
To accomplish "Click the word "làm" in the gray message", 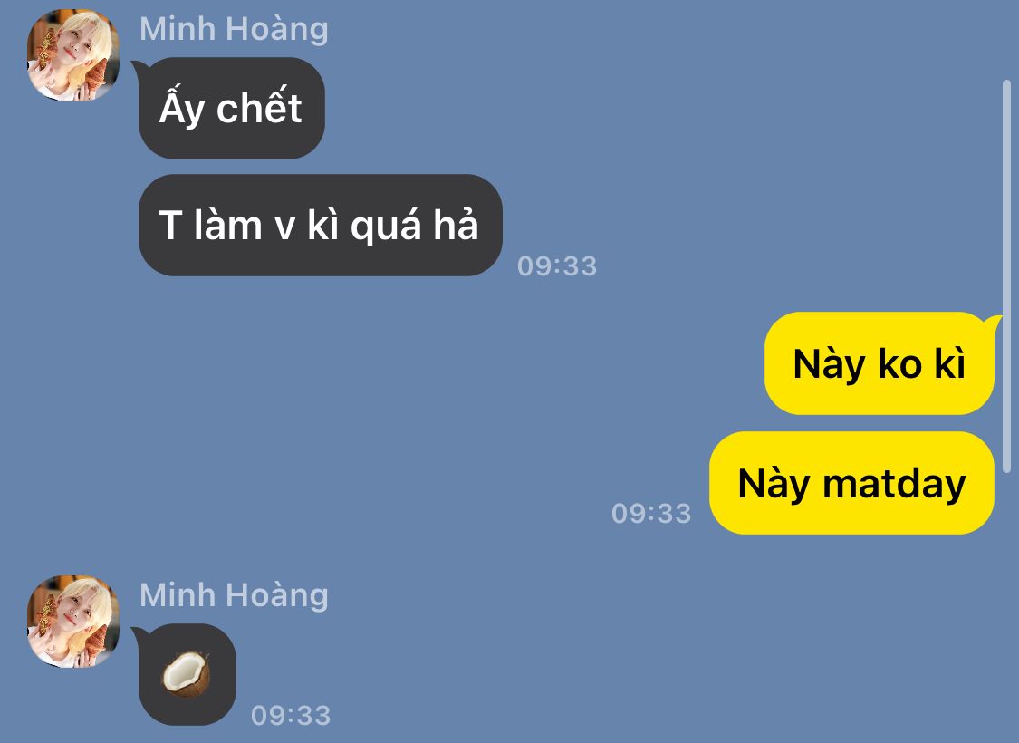I will 227,226.
